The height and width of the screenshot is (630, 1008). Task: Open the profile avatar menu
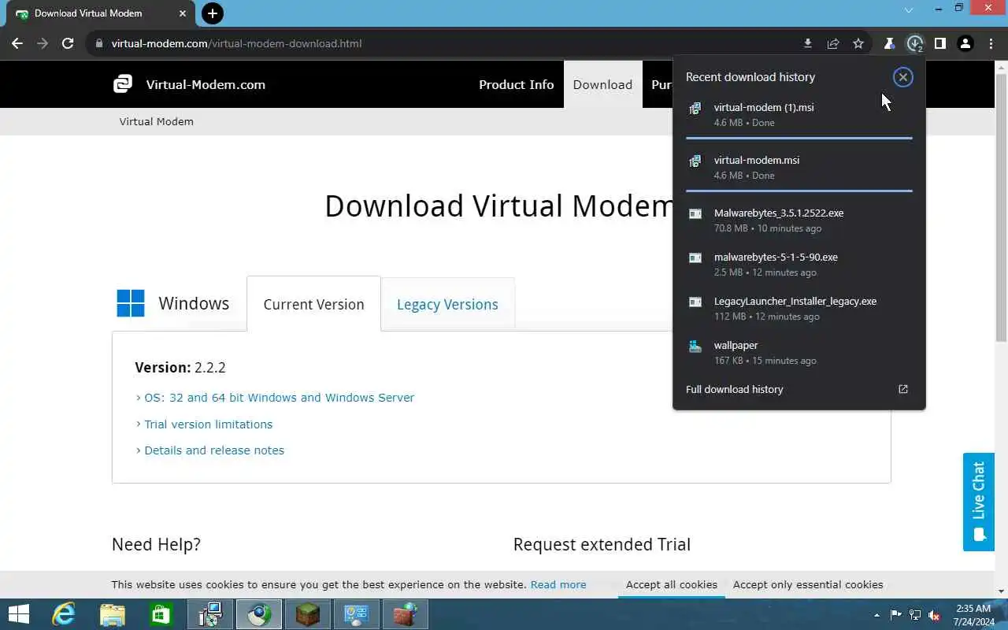coord(965,43)
